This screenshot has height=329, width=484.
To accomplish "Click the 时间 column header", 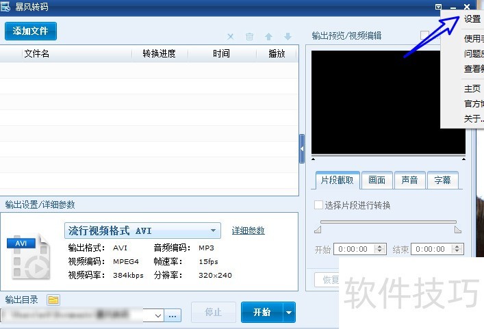I will pyautogui.click(x=221, y=53).
